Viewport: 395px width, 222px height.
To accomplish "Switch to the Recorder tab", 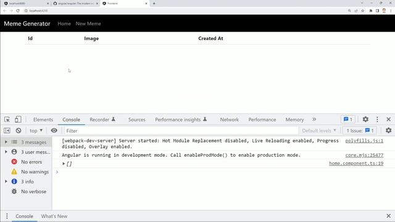I will [102, 120].
